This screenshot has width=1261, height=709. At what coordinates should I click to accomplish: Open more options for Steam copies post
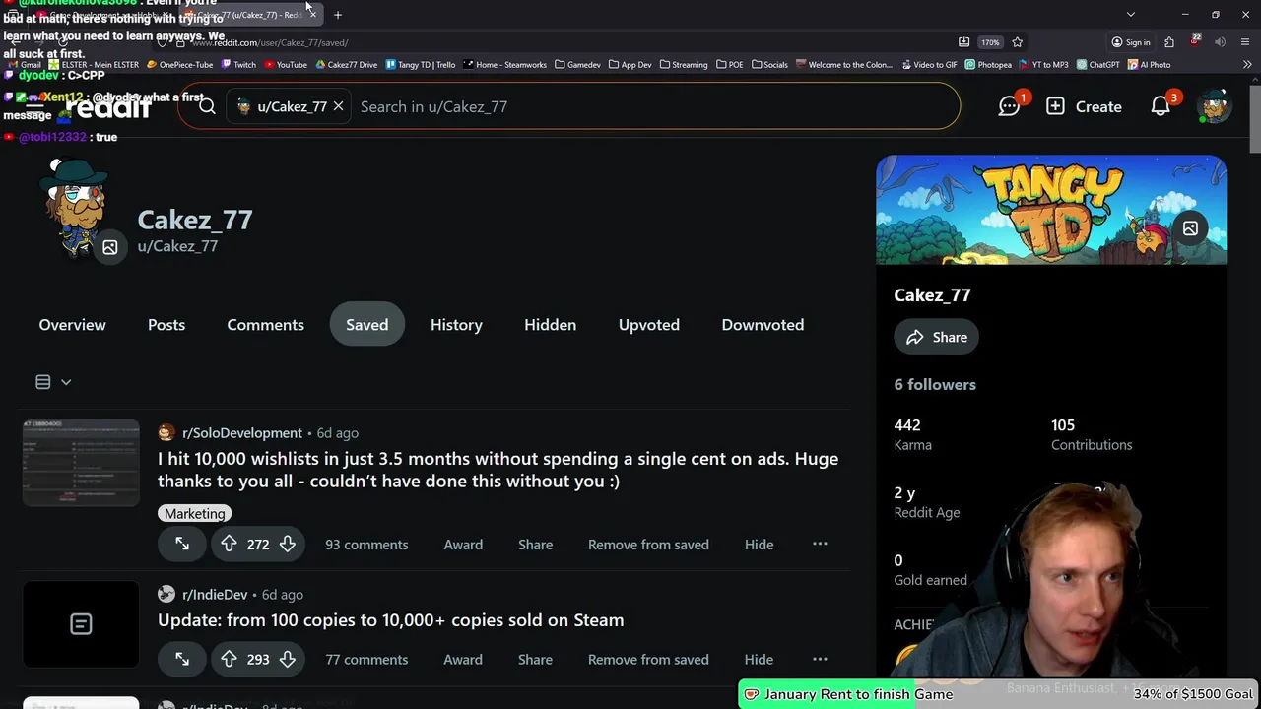(x=820, y=659)
